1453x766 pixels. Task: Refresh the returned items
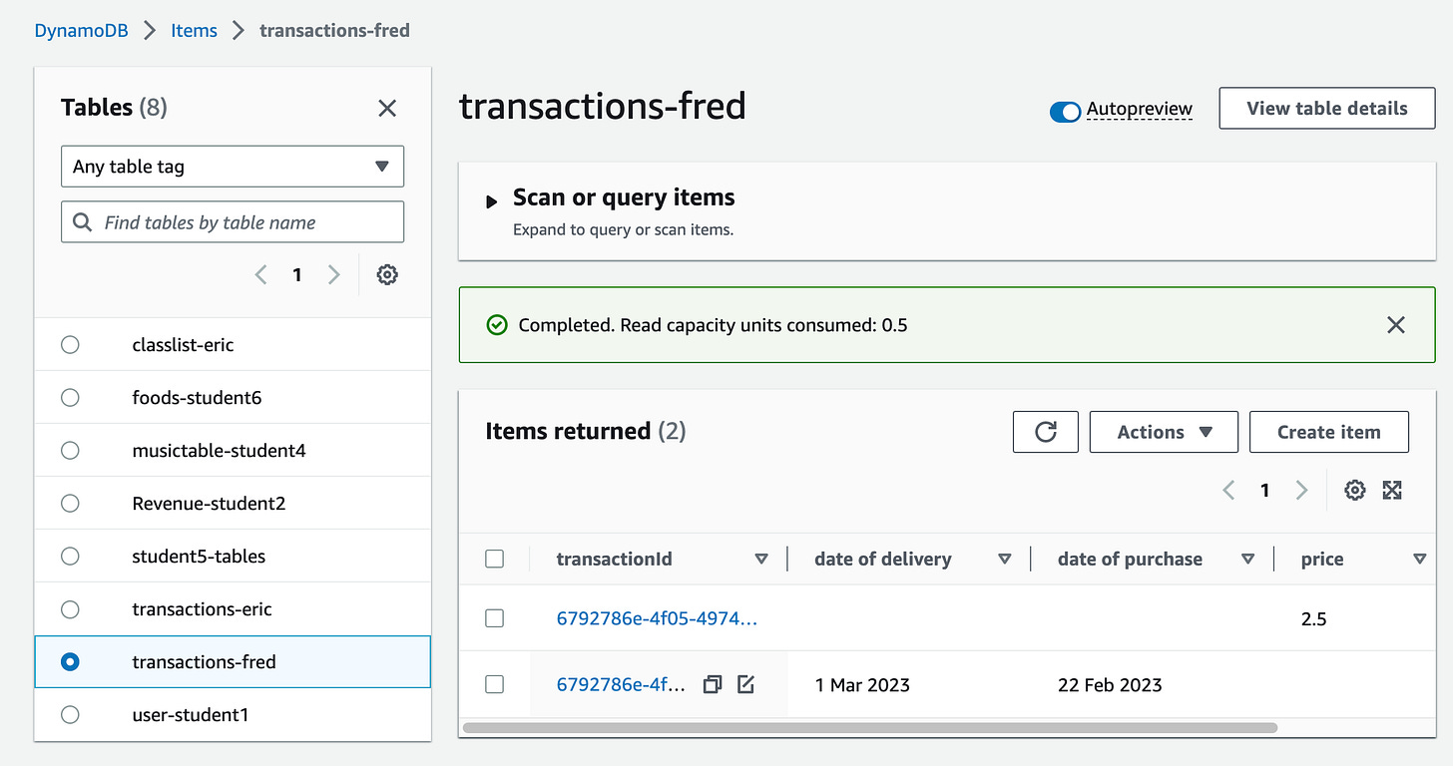pos(1046,432)
